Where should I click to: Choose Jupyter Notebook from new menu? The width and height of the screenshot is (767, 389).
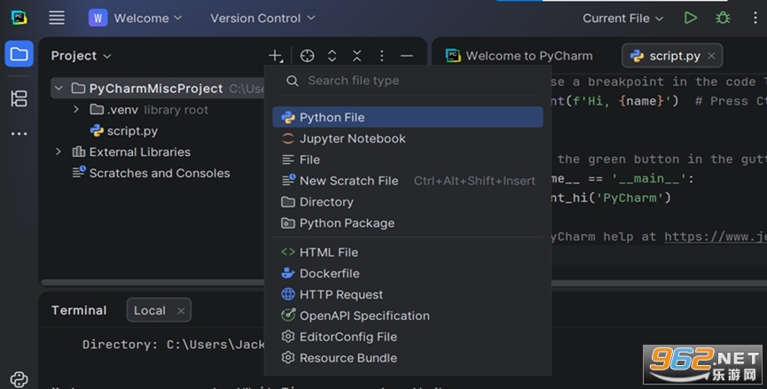[408, 138]
